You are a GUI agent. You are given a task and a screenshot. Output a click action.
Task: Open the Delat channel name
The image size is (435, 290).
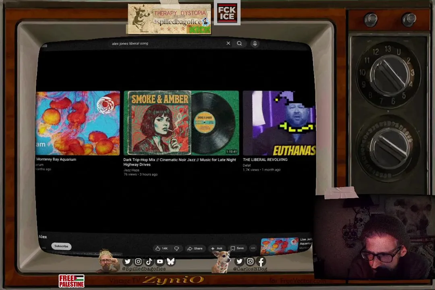pos(246,165)
